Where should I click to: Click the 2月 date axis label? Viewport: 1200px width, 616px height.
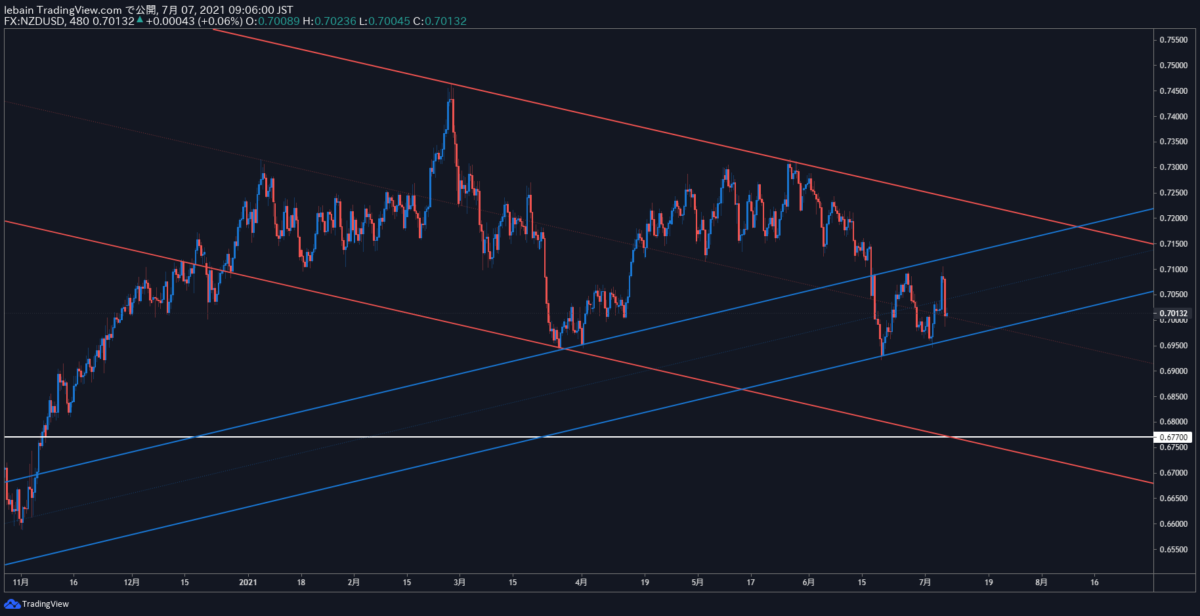354,582
